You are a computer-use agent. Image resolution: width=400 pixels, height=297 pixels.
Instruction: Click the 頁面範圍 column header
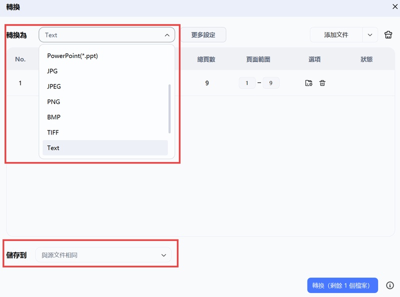point(258,59)
